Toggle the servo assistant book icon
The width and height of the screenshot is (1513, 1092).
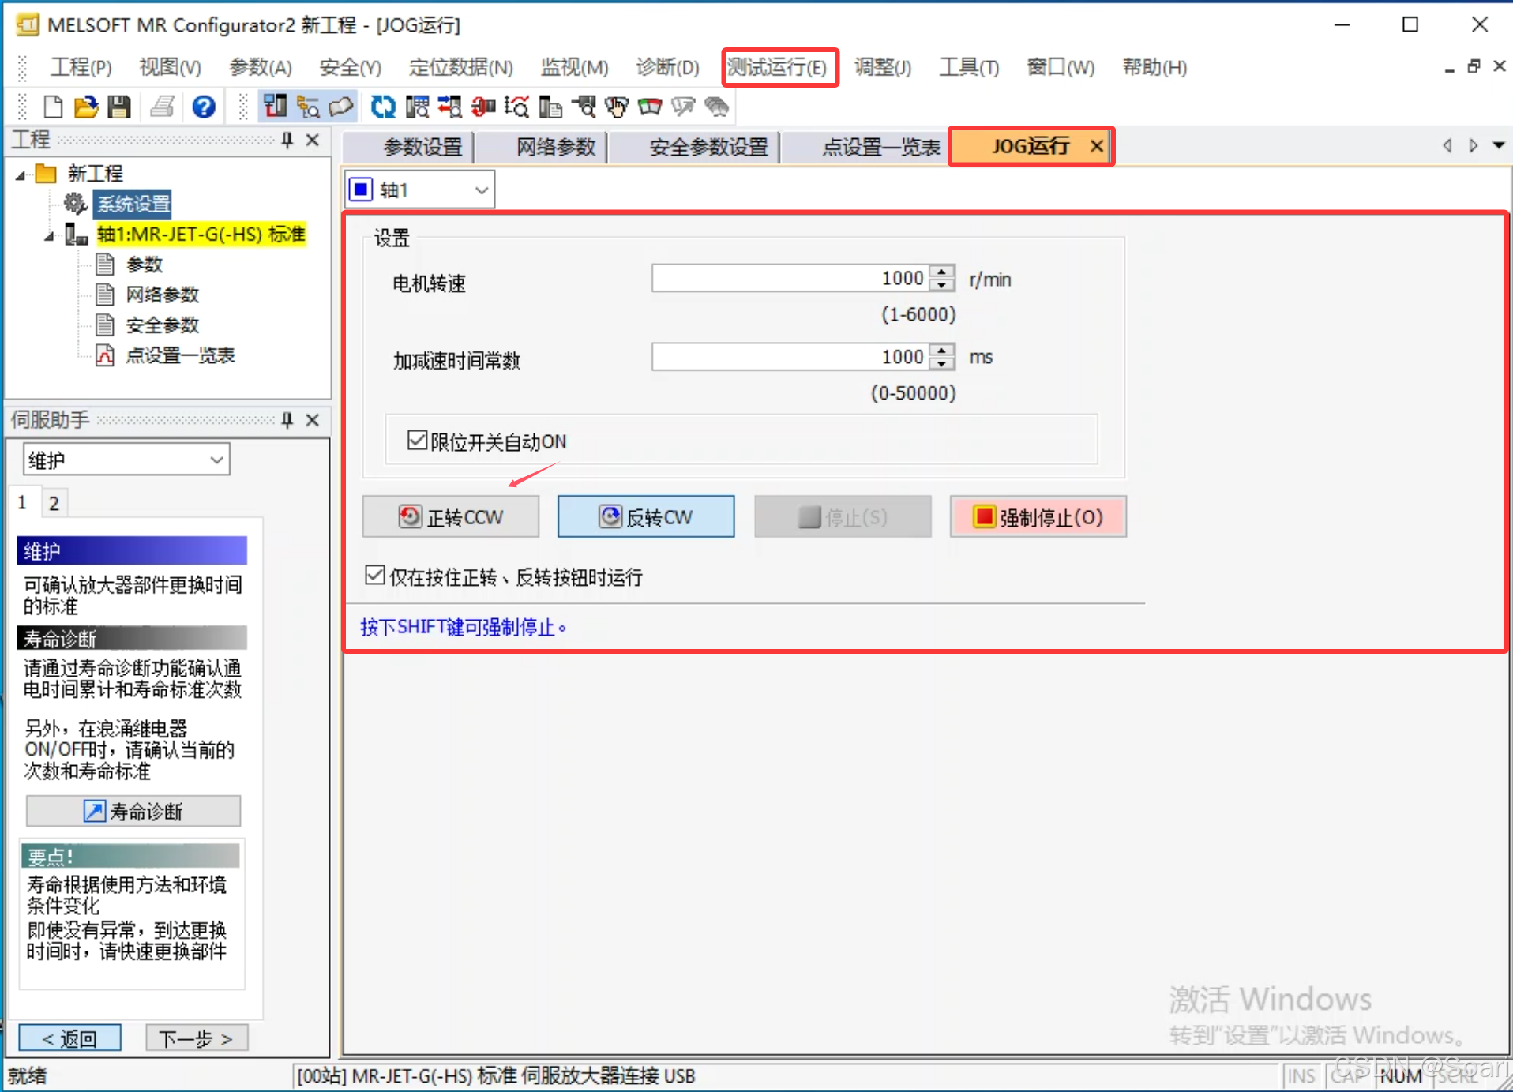340,106
